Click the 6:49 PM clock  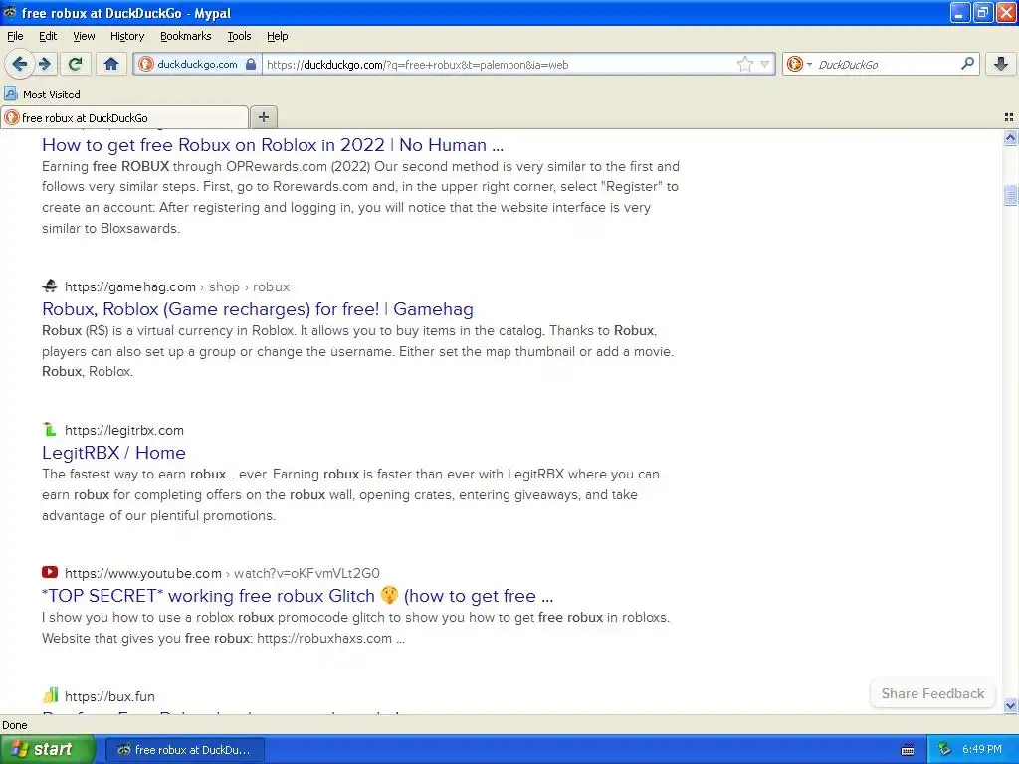[982, 750]
